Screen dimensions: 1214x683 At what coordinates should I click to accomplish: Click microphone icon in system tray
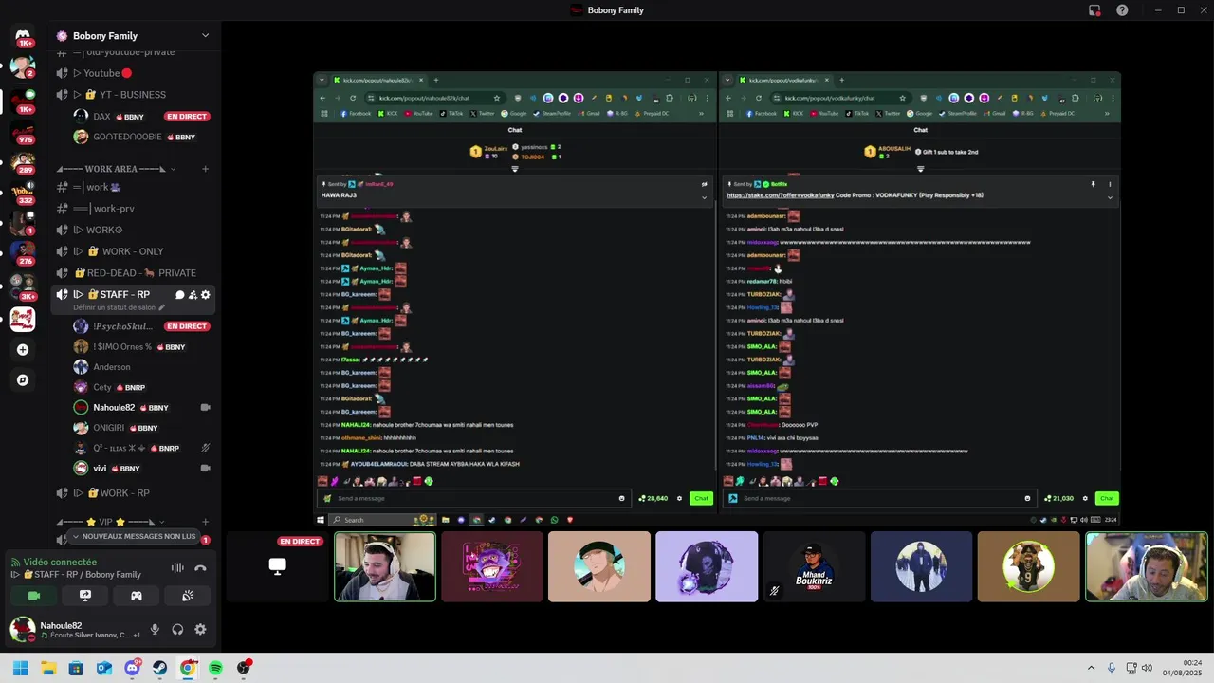point(1112,668)
